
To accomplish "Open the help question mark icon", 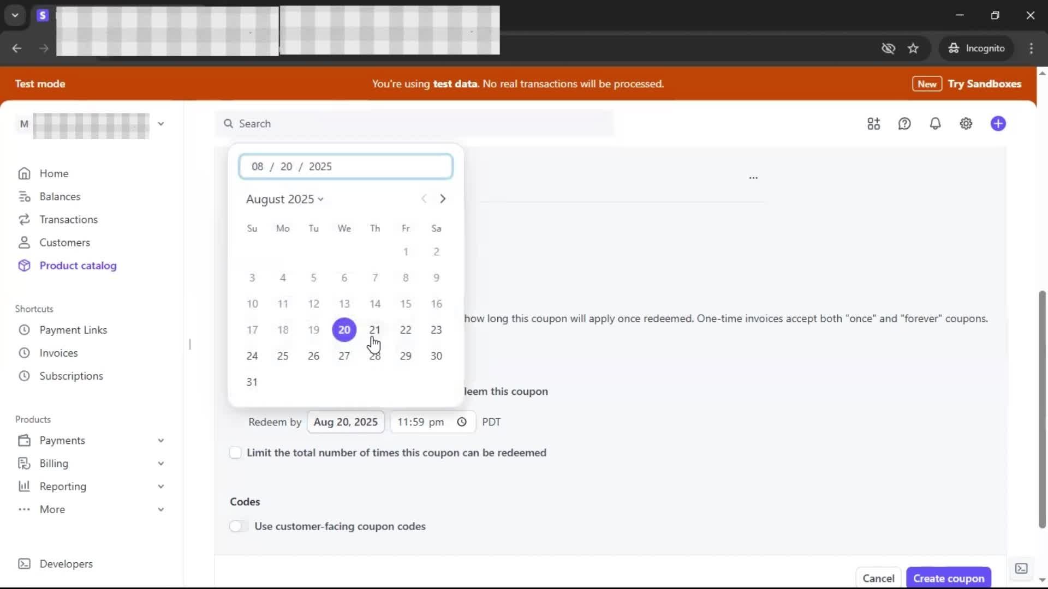I will (x=904, y=124).
